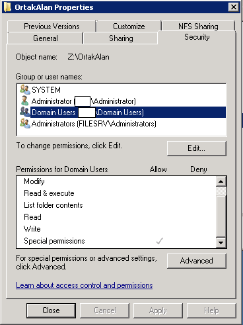
Task: Click the permissions list down arrow
Action: tap(221, 243)
